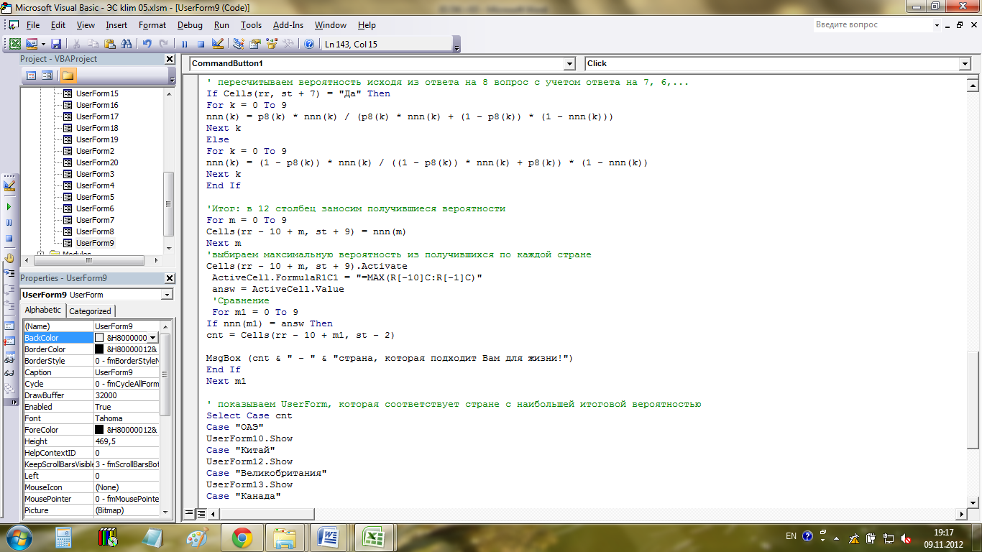
Task: Open Visual Basic Help question mark icon
Action: (x=309, y=44)
